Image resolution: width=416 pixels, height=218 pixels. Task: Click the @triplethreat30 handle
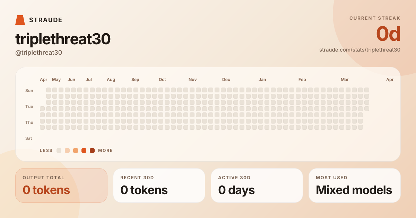pos(39,53)
